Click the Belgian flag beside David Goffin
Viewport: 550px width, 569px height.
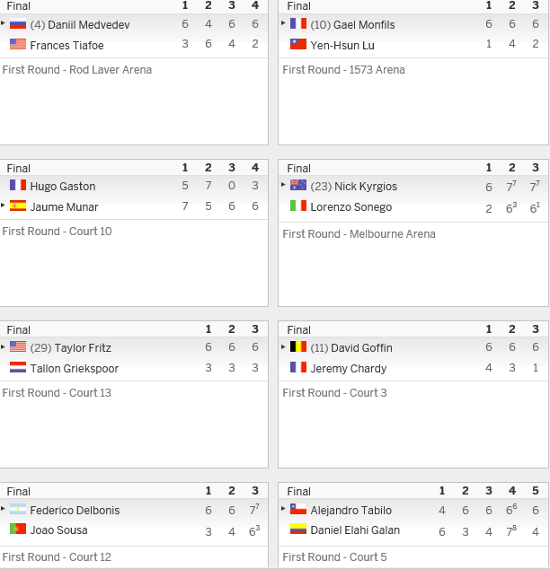(298, 347)
